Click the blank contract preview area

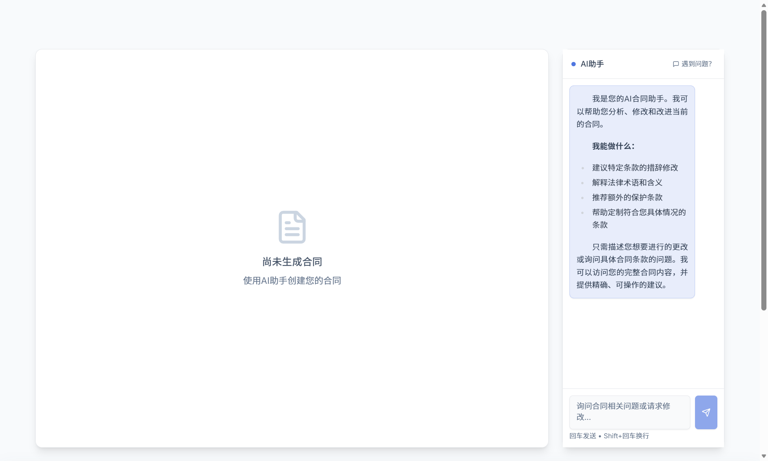pos(292,118)
